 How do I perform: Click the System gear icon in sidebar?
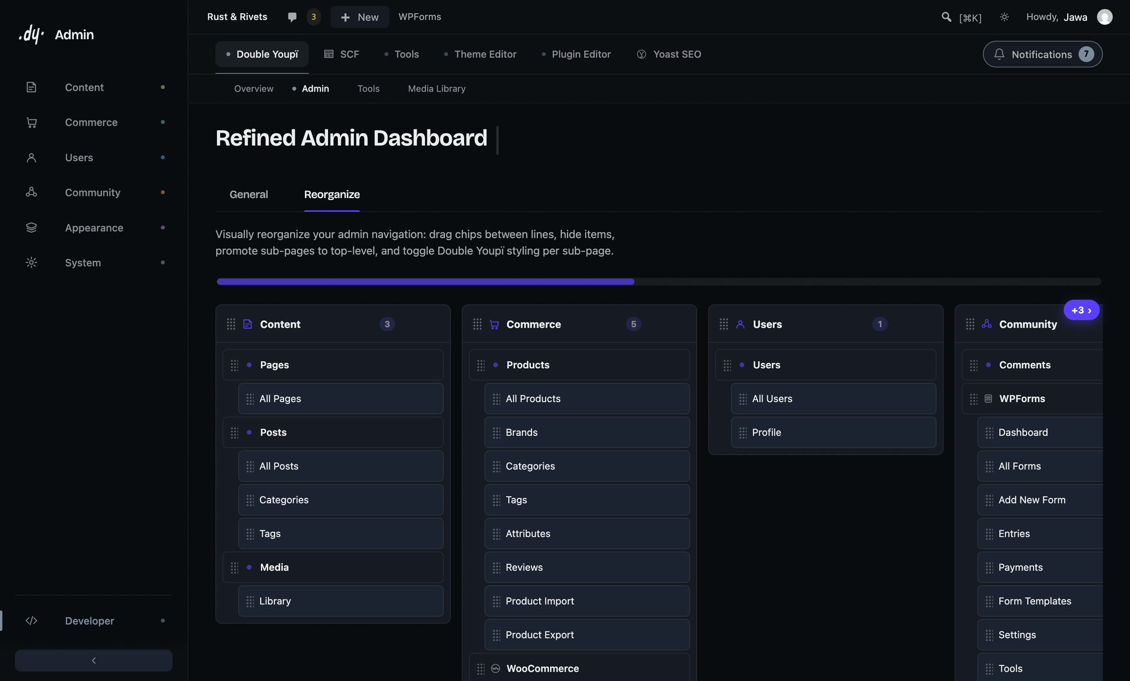[x=31, y=262]
